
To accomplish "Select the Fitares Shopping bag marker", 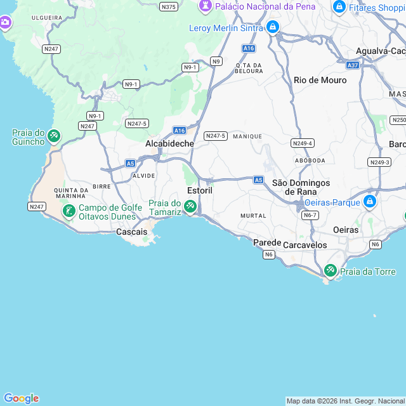I will [339, 7].
